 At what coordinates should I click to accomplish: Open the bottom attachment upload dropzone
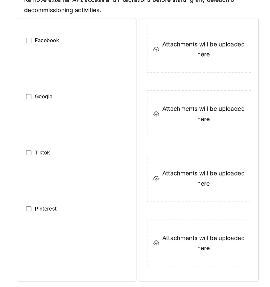199,243
